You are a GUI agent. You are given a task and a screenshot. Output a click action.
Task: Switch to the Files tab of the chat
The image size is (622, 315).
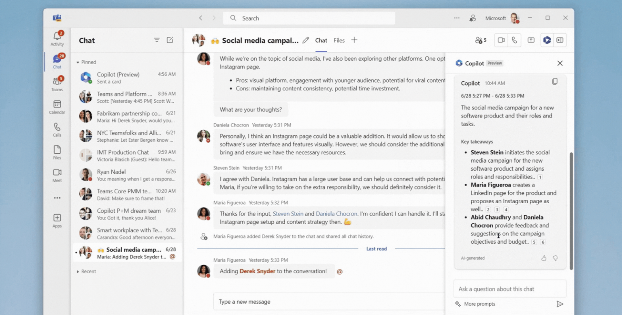(x=339, y=40)
